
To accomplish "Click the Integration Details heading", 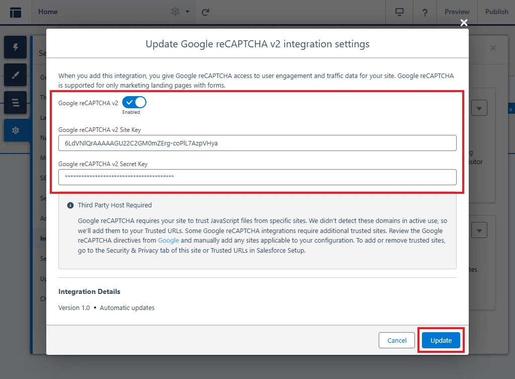I will 90,291.
